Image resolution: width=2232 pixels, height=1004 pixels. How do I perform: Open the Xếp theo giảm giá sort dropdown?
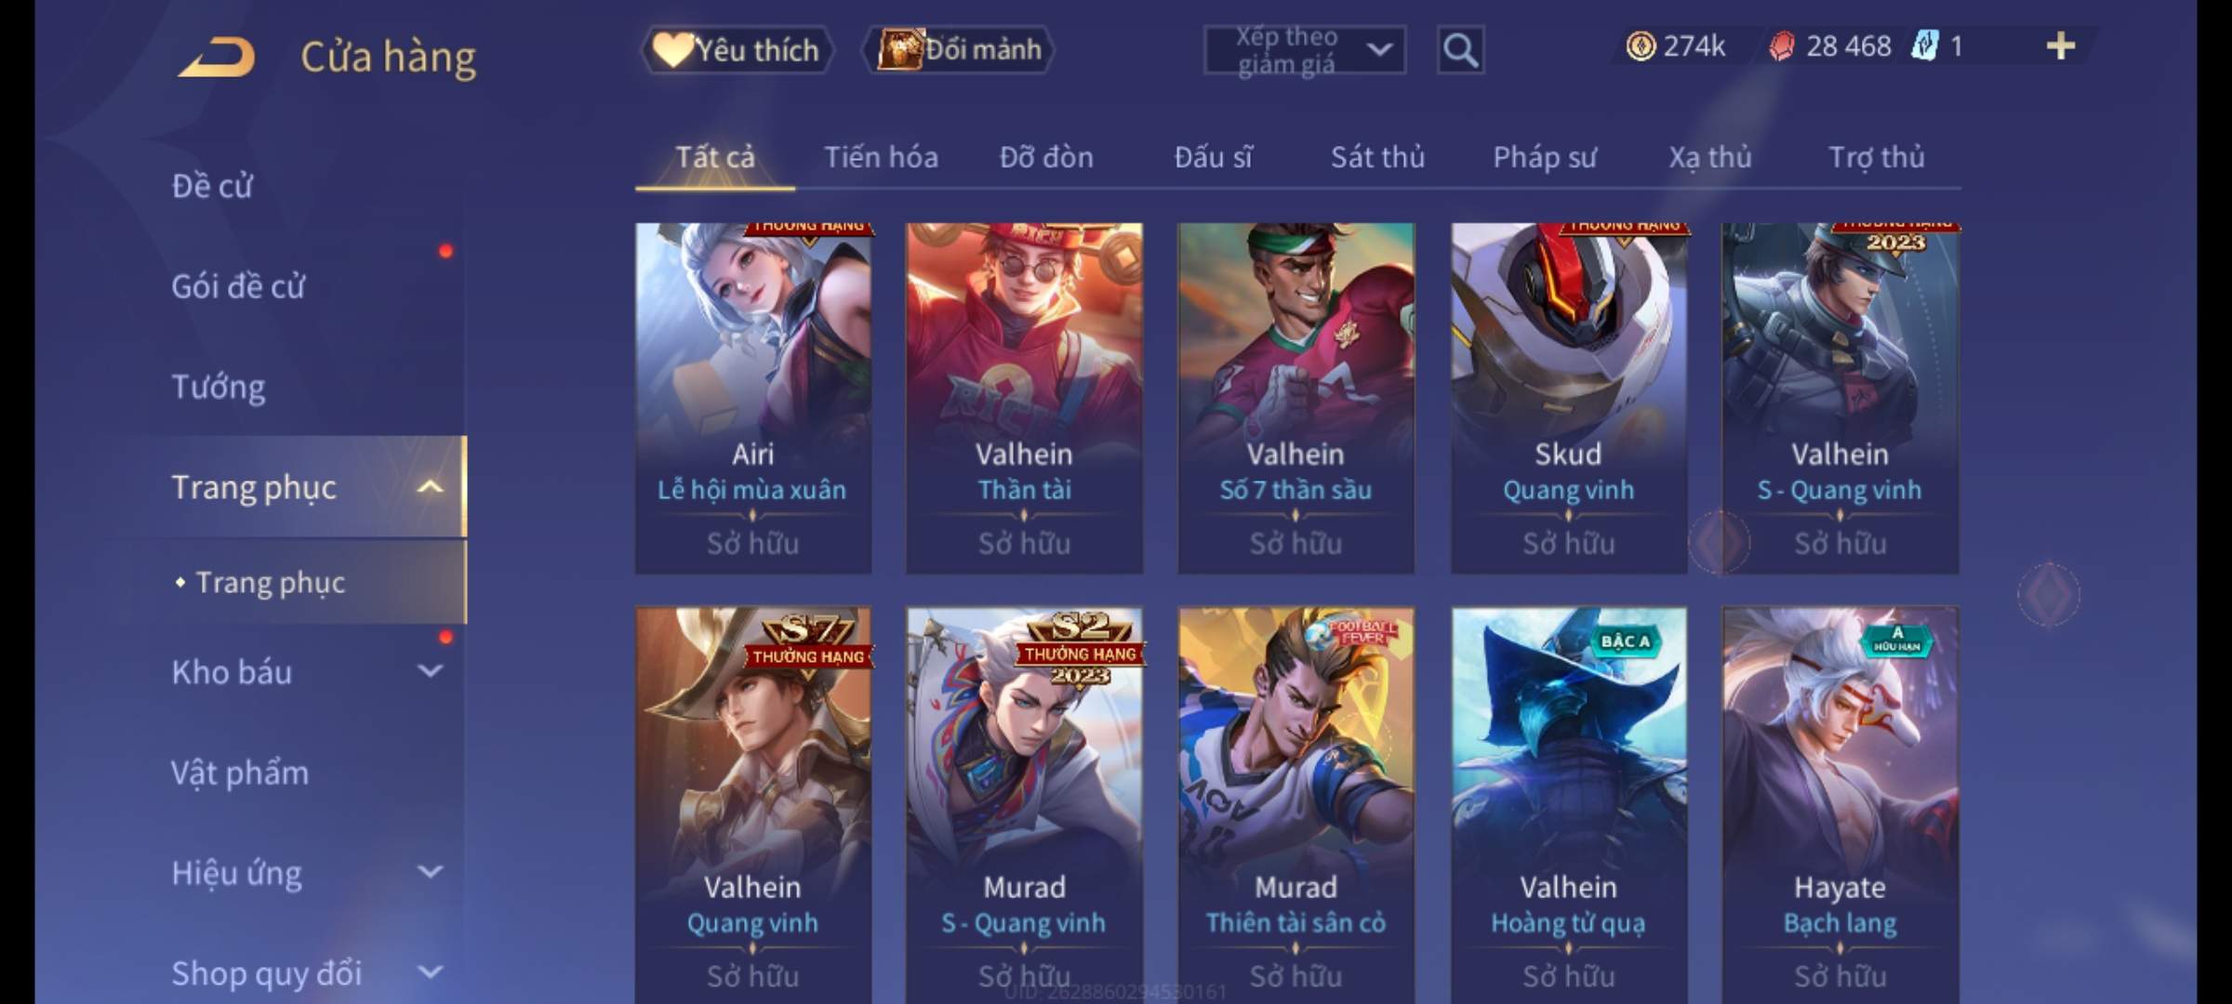point(1304,50)
